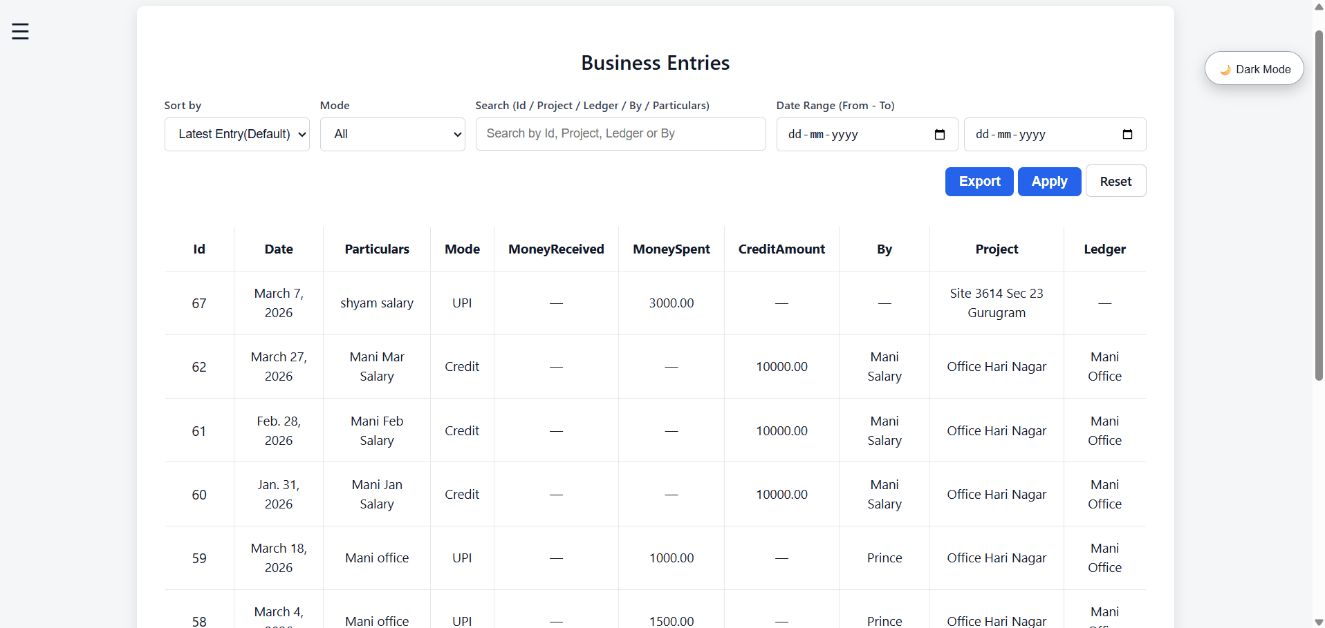1325x628 pixels.
Task: Click the Ledger column header
Action: coord(1104,249)
